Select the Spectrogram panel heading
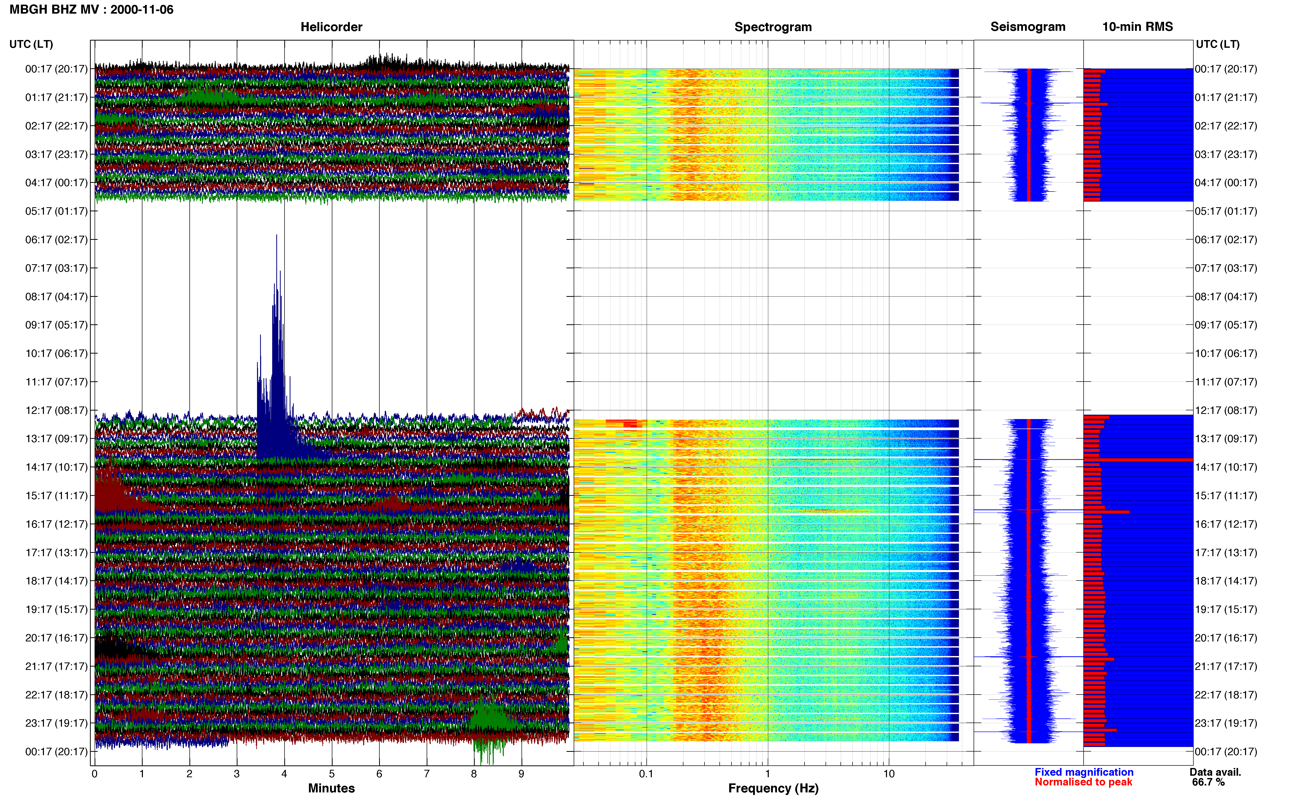The width and height of the screenshot is (1290, 806). pos(773,27)
